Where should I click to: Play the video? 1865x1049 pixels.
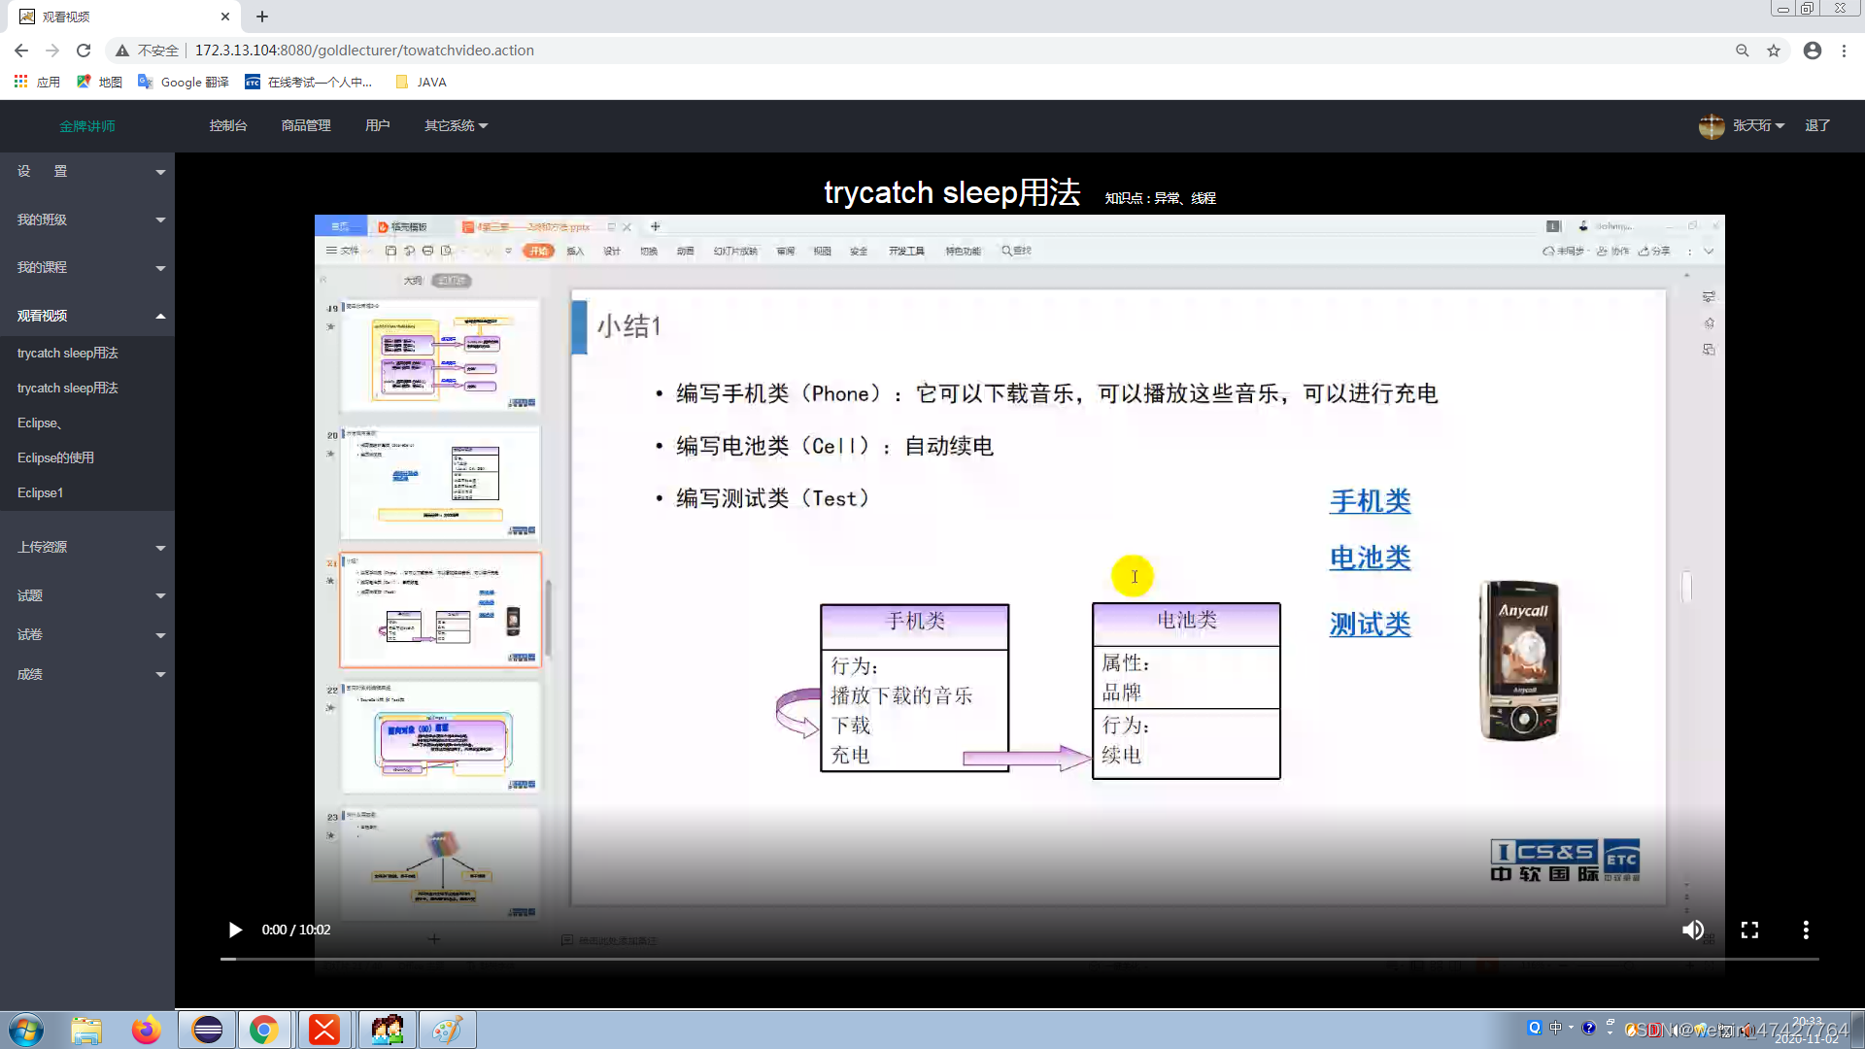pyautogui.click(x=235, y=930)
